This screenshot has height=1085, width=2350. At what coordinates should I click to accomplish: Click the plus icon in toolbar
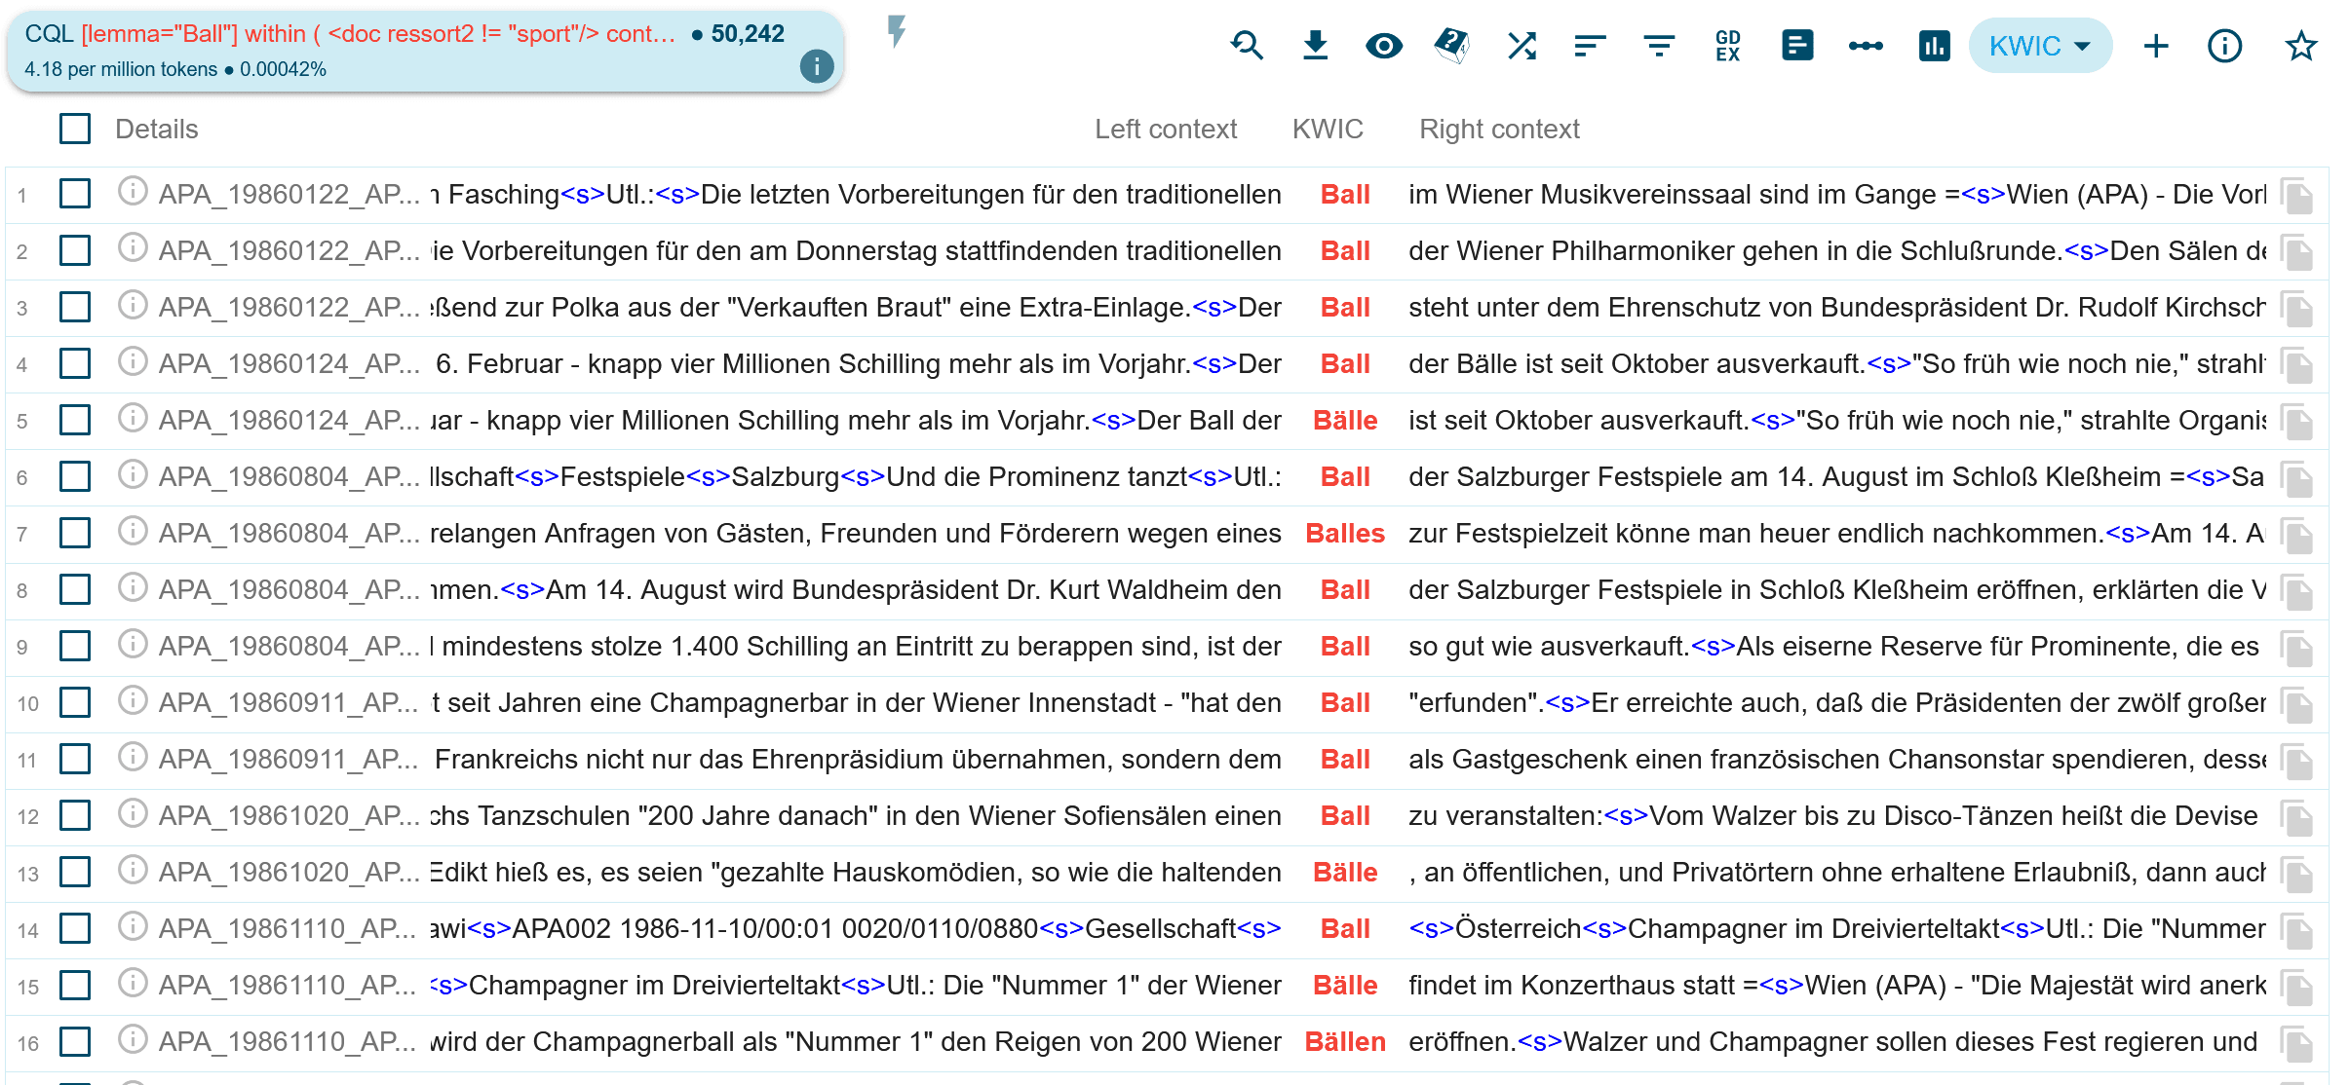(x=2156, y=46)
